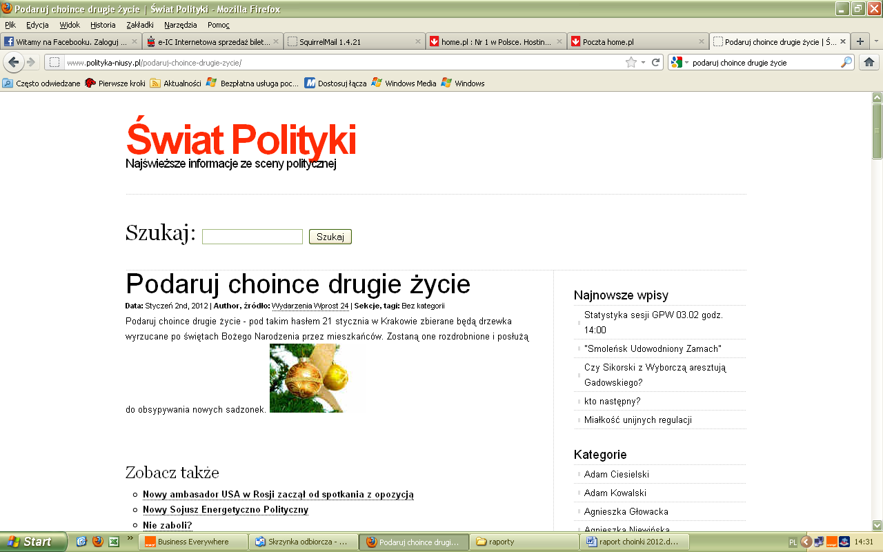
Task: Open the address bar history dropdown arrow
Action: tap(644, 62)
